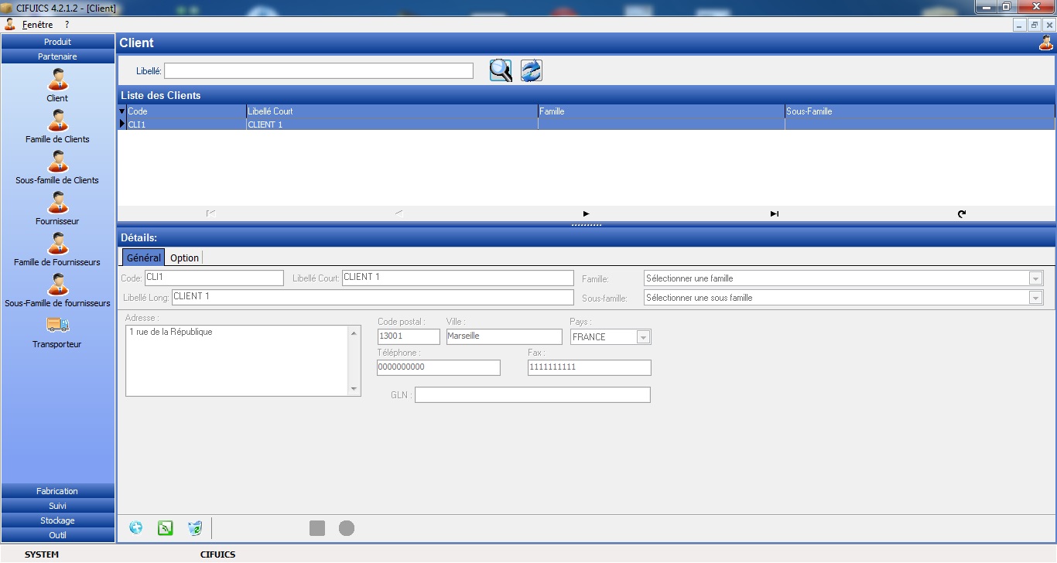This screenshot has height=563, width=1057.
Task: Open the Fenêtre menu
Action: point(37,25)
